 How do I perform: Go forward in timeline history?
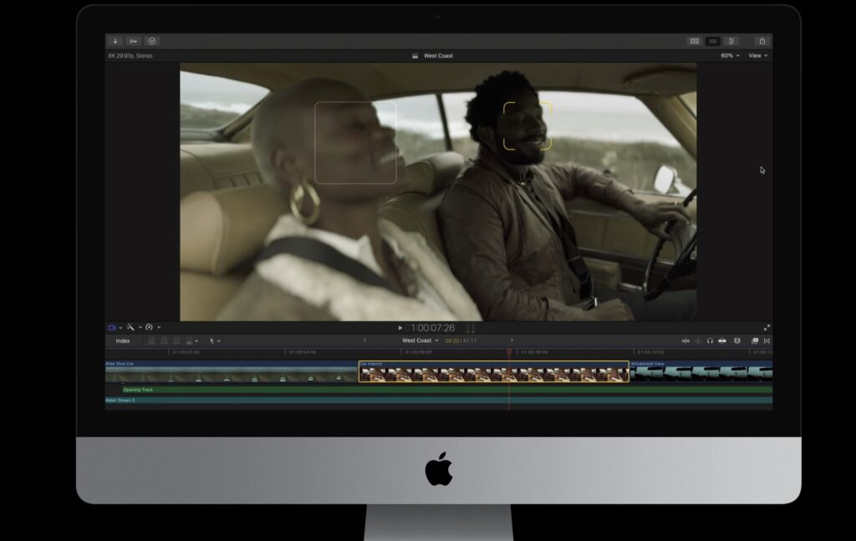pos(512,340)
